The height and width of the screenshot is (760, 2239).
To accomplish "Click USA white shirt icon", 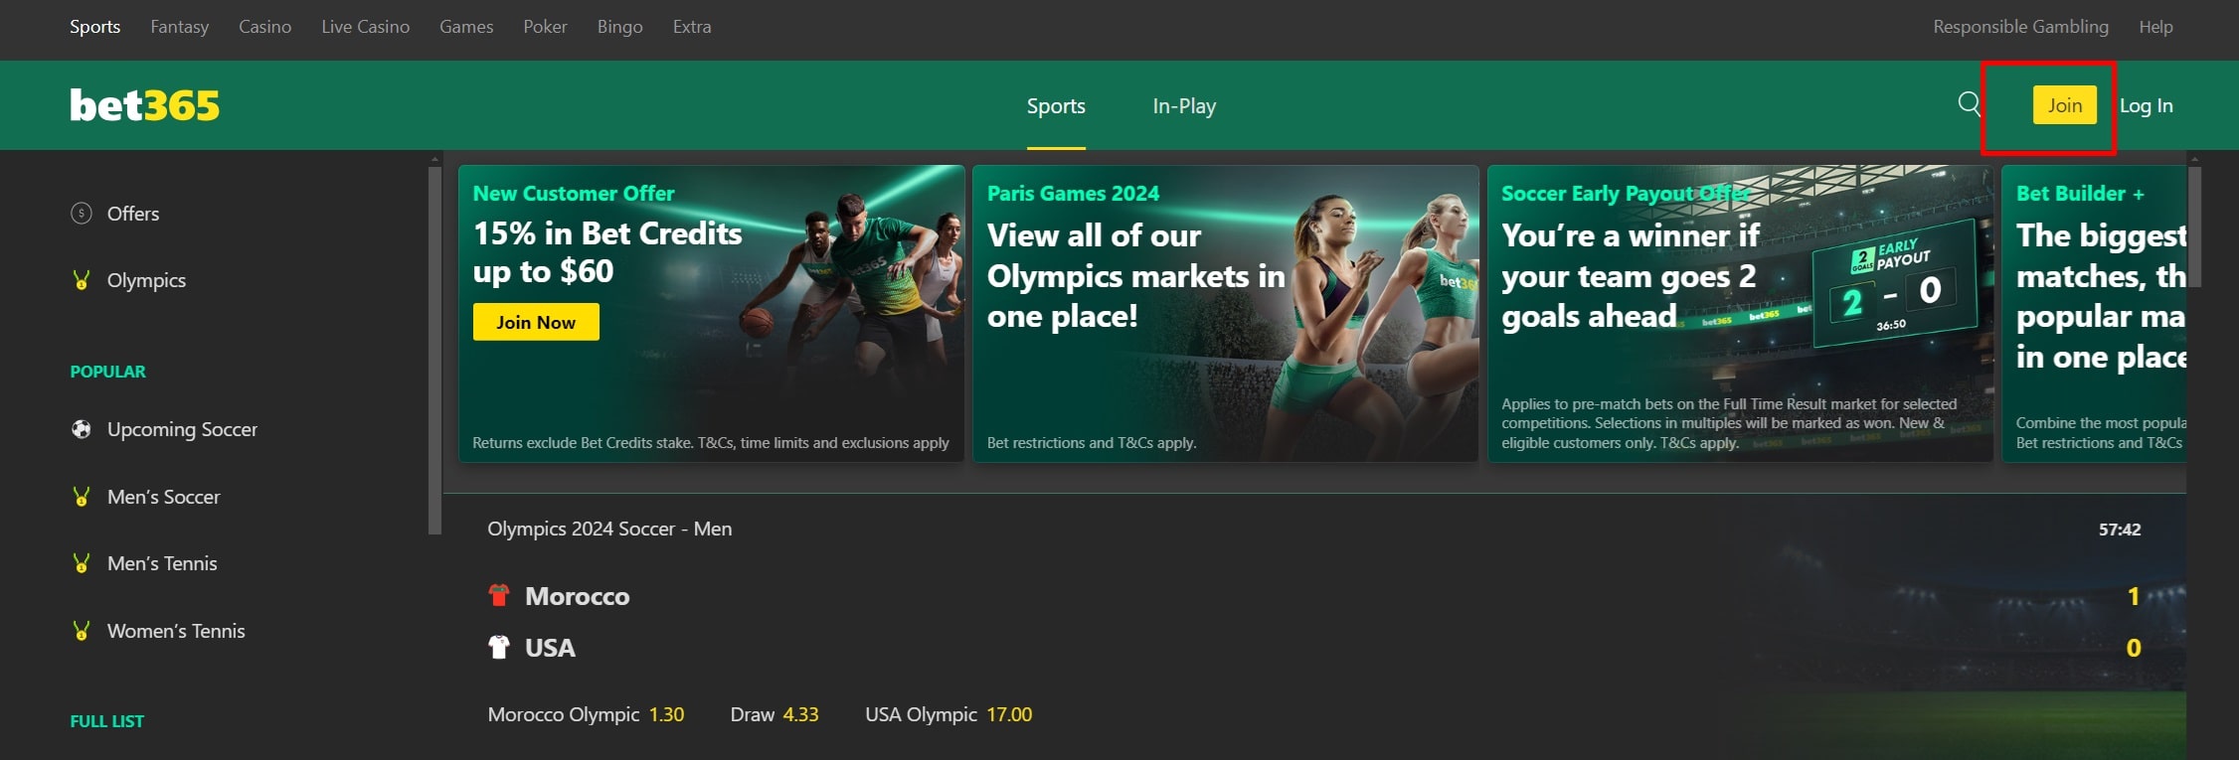I will (499, 648).
